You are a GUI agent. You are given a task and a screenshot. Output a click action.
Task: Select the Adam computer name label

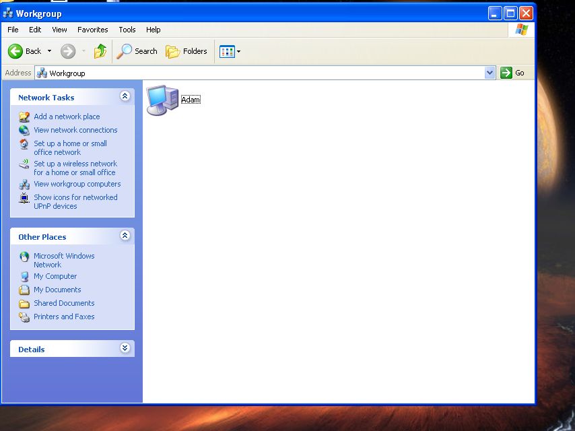point(191,100)
